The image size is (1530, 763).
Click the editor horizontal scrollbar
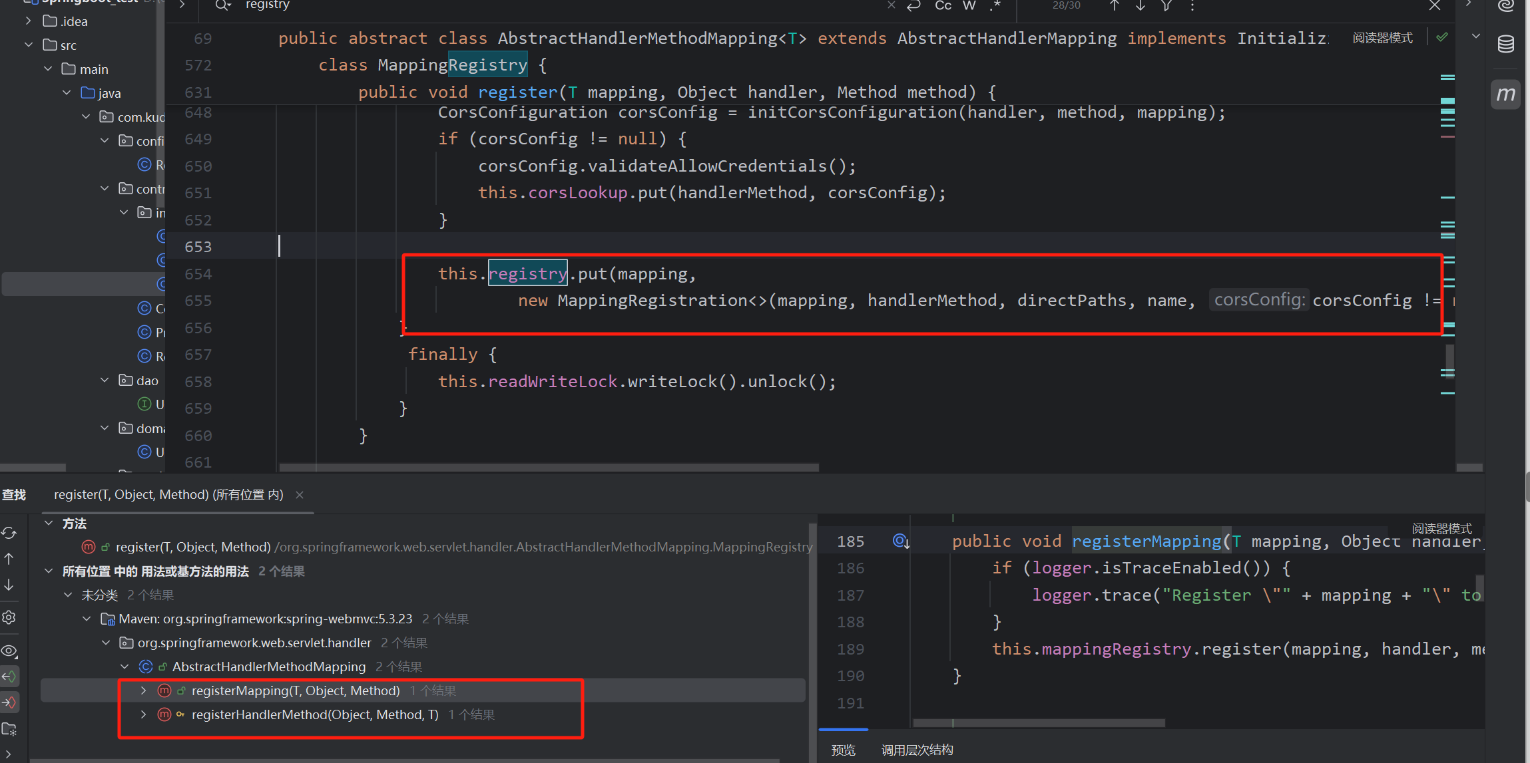549,468
